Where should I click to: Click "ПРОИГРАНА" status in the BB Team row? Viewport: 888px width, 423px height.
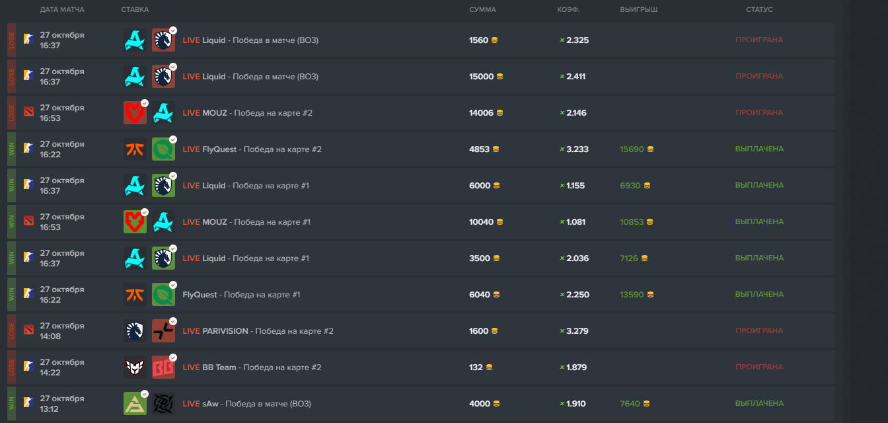coord(759,367)
